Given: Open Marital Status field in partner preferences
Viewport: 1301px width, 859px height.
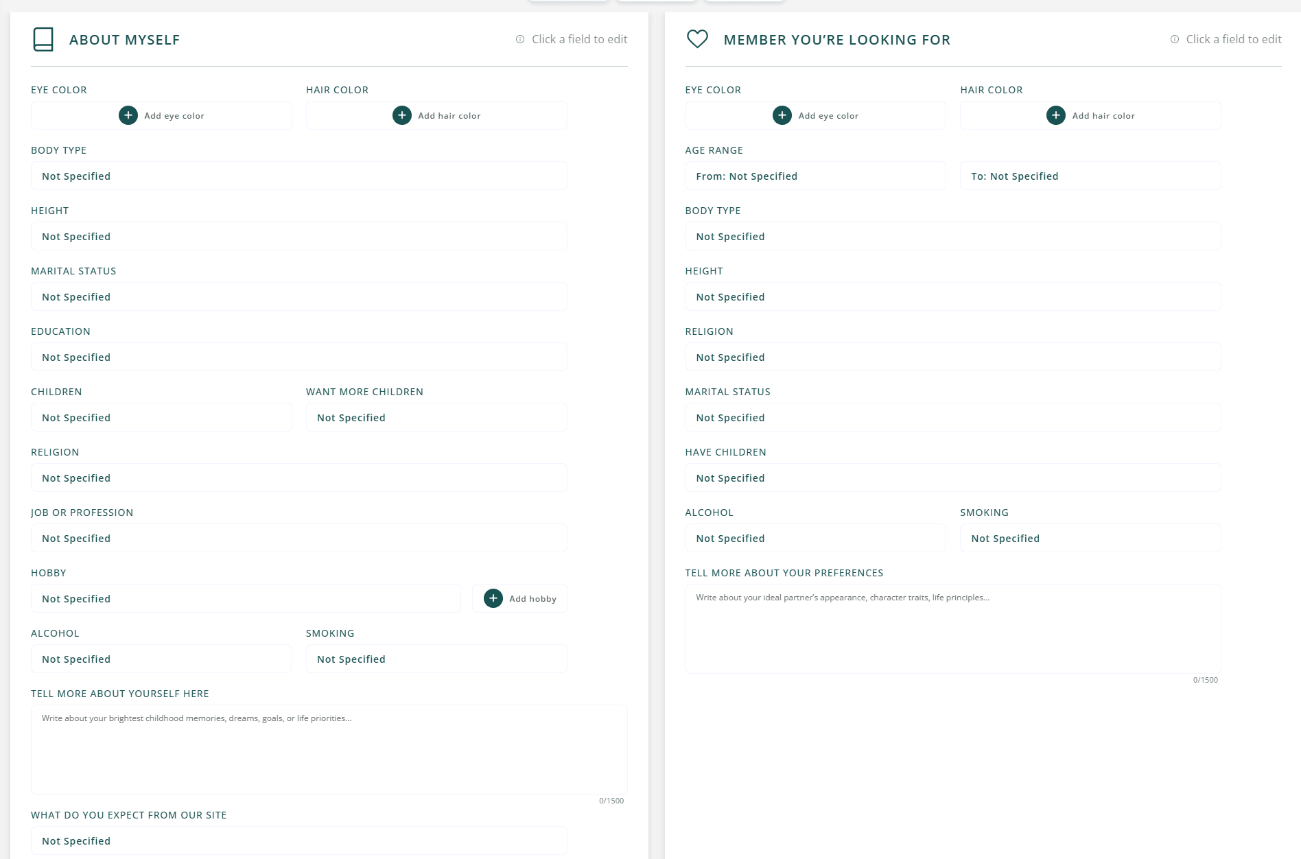Looking at the screenshot, I should coord(953,417).
